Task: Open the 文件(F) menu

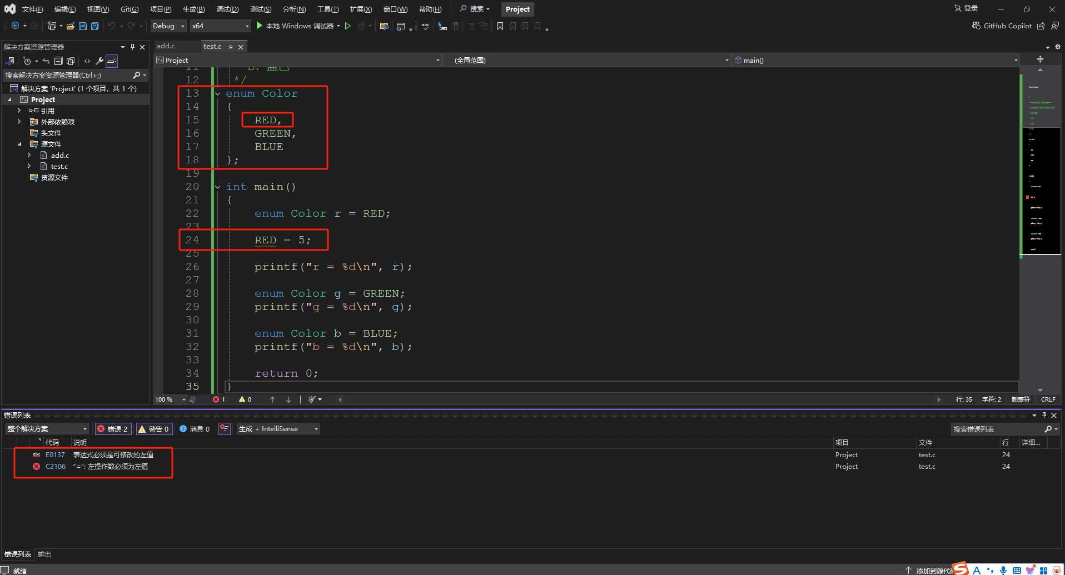Action: click(32, 9)
